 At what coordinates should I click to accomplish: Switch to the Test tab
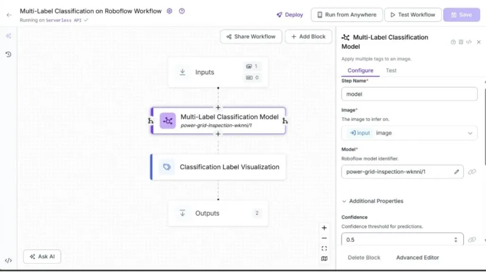pos(391,71)
